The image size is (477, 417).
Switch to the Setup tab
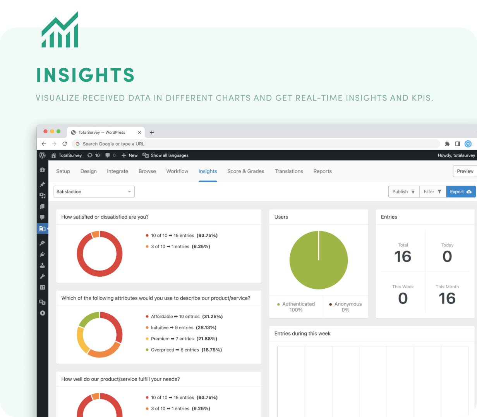click(x=63, y=171)
